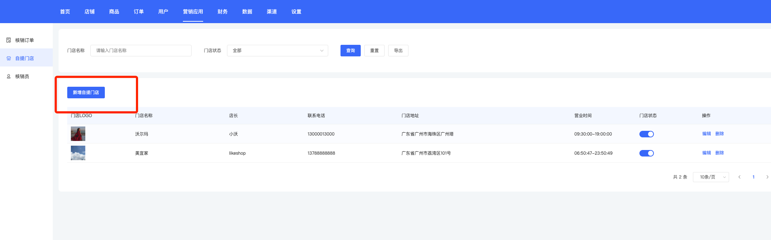Viewport: 771px width, 240px height.
Task: Click the 核销订单 sidebar icon
Action: [9, 40]
